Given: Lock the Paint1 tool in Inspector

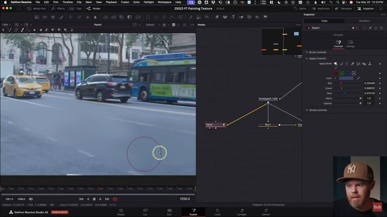Looking at the screenshot, I should click(376, 28).
